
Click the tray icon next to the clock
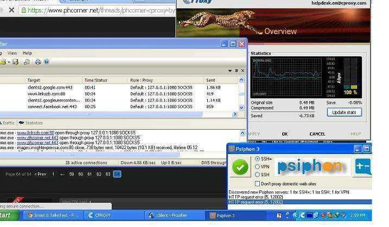pyautogui.click(x=343, y=215)
